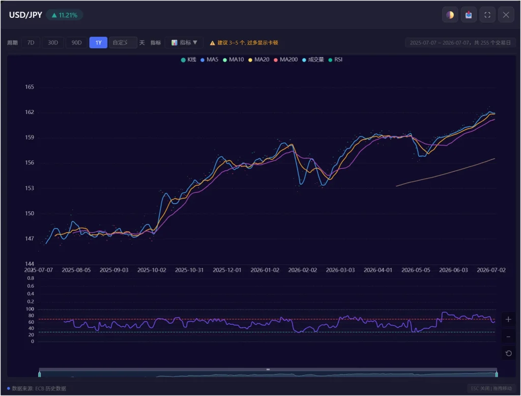Click the 11.21% change badge
This screenshot has width=521, height=396.
click(x=65, y=15)
